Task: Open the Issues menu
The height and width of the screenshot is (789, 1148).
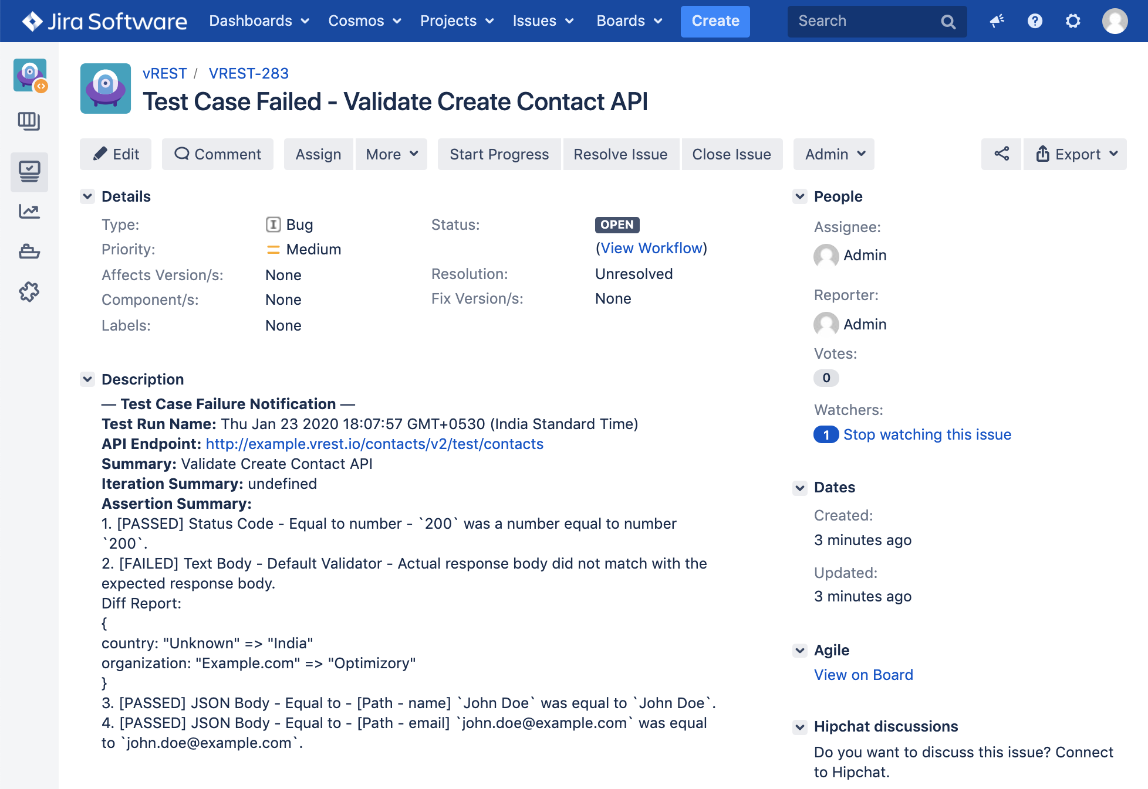Action: point(543,21)
